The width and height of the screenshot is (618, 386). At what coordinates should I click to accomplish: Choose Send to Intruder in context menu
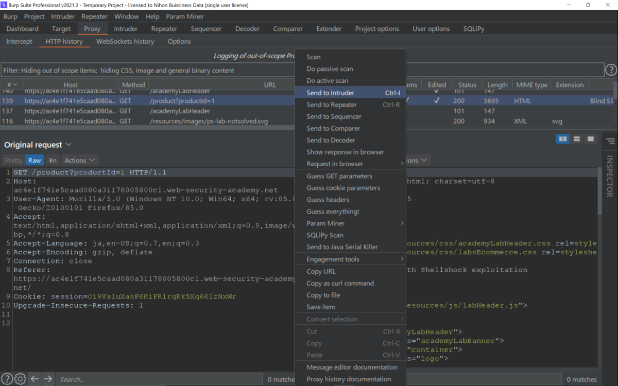pyautogui.click(x=350, y=93)
